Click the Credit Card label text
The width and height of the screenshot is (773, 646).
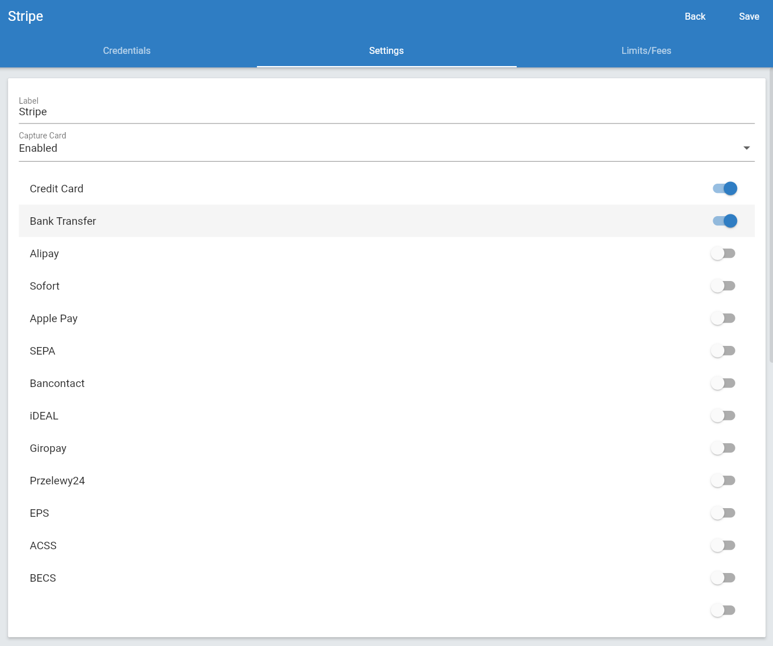(57, 188)
